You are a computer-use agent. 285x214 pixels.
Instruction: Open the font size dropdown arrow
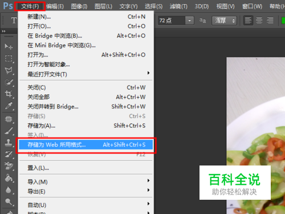click(189, 21)
